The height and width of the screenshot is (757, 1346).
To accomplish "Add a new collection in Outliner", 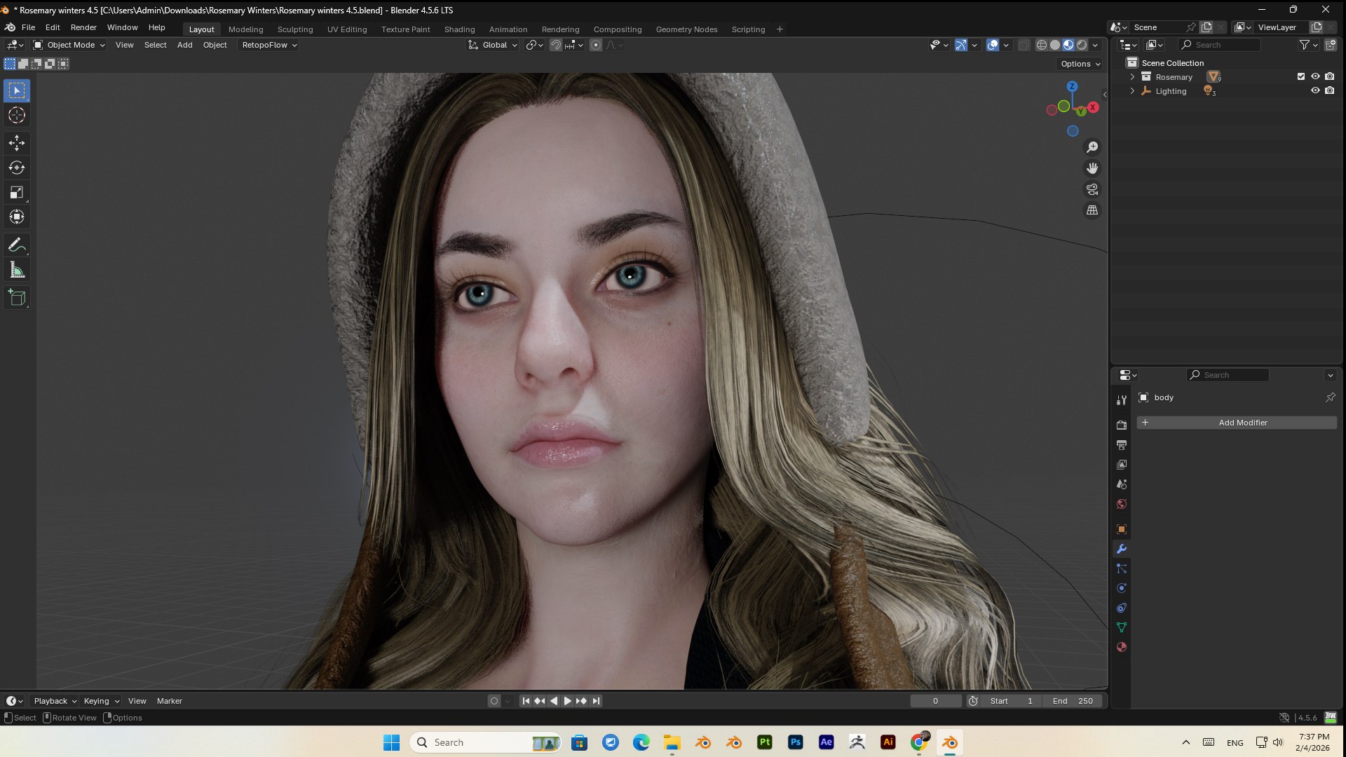I will click(1331, 45).
